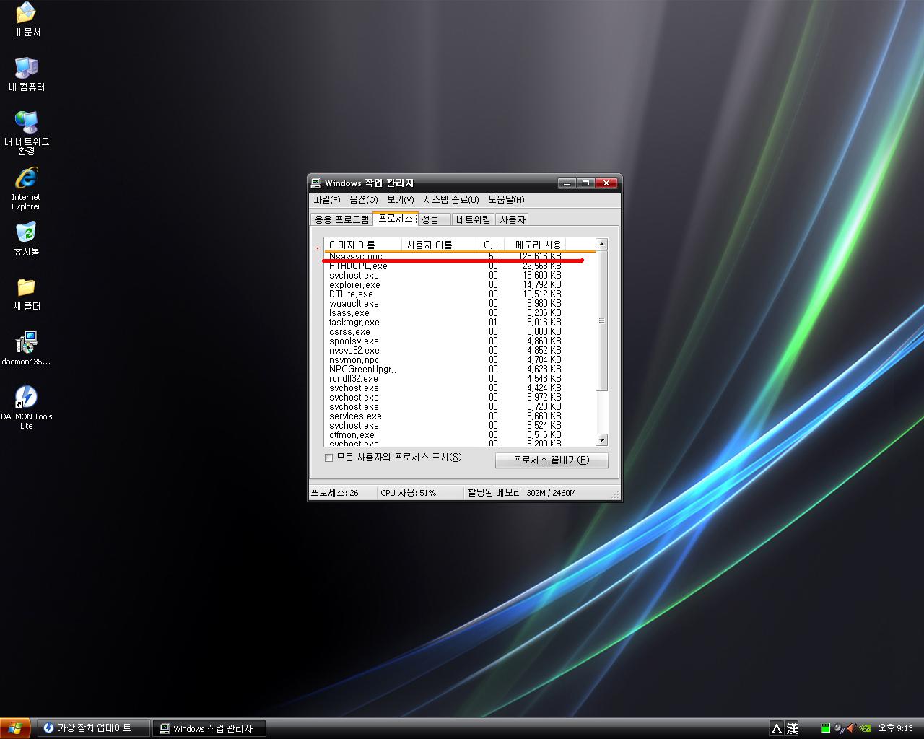
Task: Launch the DAEMON Tools Lite shortcut
Action: 26,408
